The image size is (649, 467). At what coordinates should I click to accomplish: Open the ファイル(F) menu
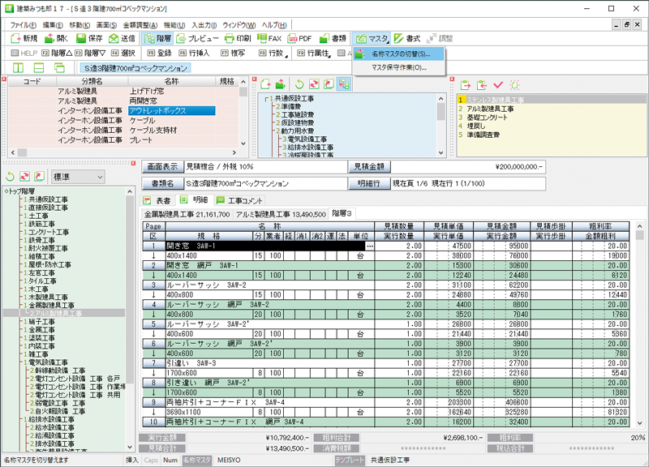click(x=23, y=25)
